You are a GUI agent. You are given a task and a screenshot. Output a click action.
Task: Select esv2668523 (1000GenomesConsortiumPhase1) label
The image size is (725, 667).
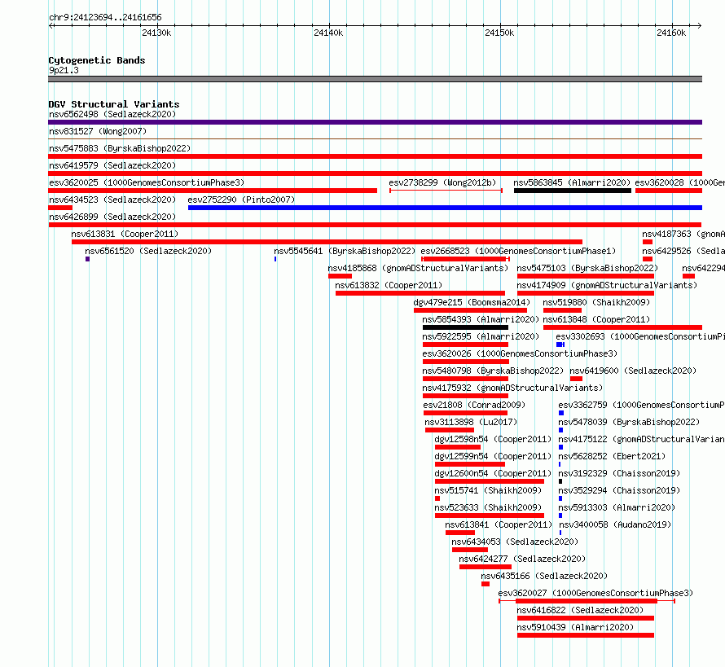pyautogui.click(x=518, y=251)
